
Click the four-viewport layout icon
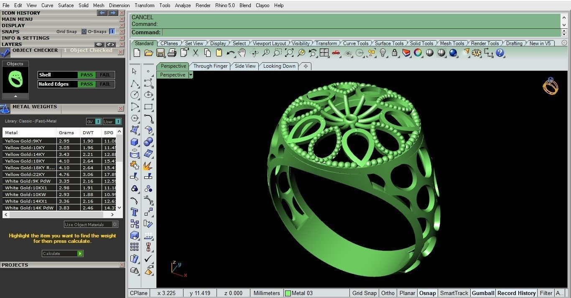click(x=324, y=53)
